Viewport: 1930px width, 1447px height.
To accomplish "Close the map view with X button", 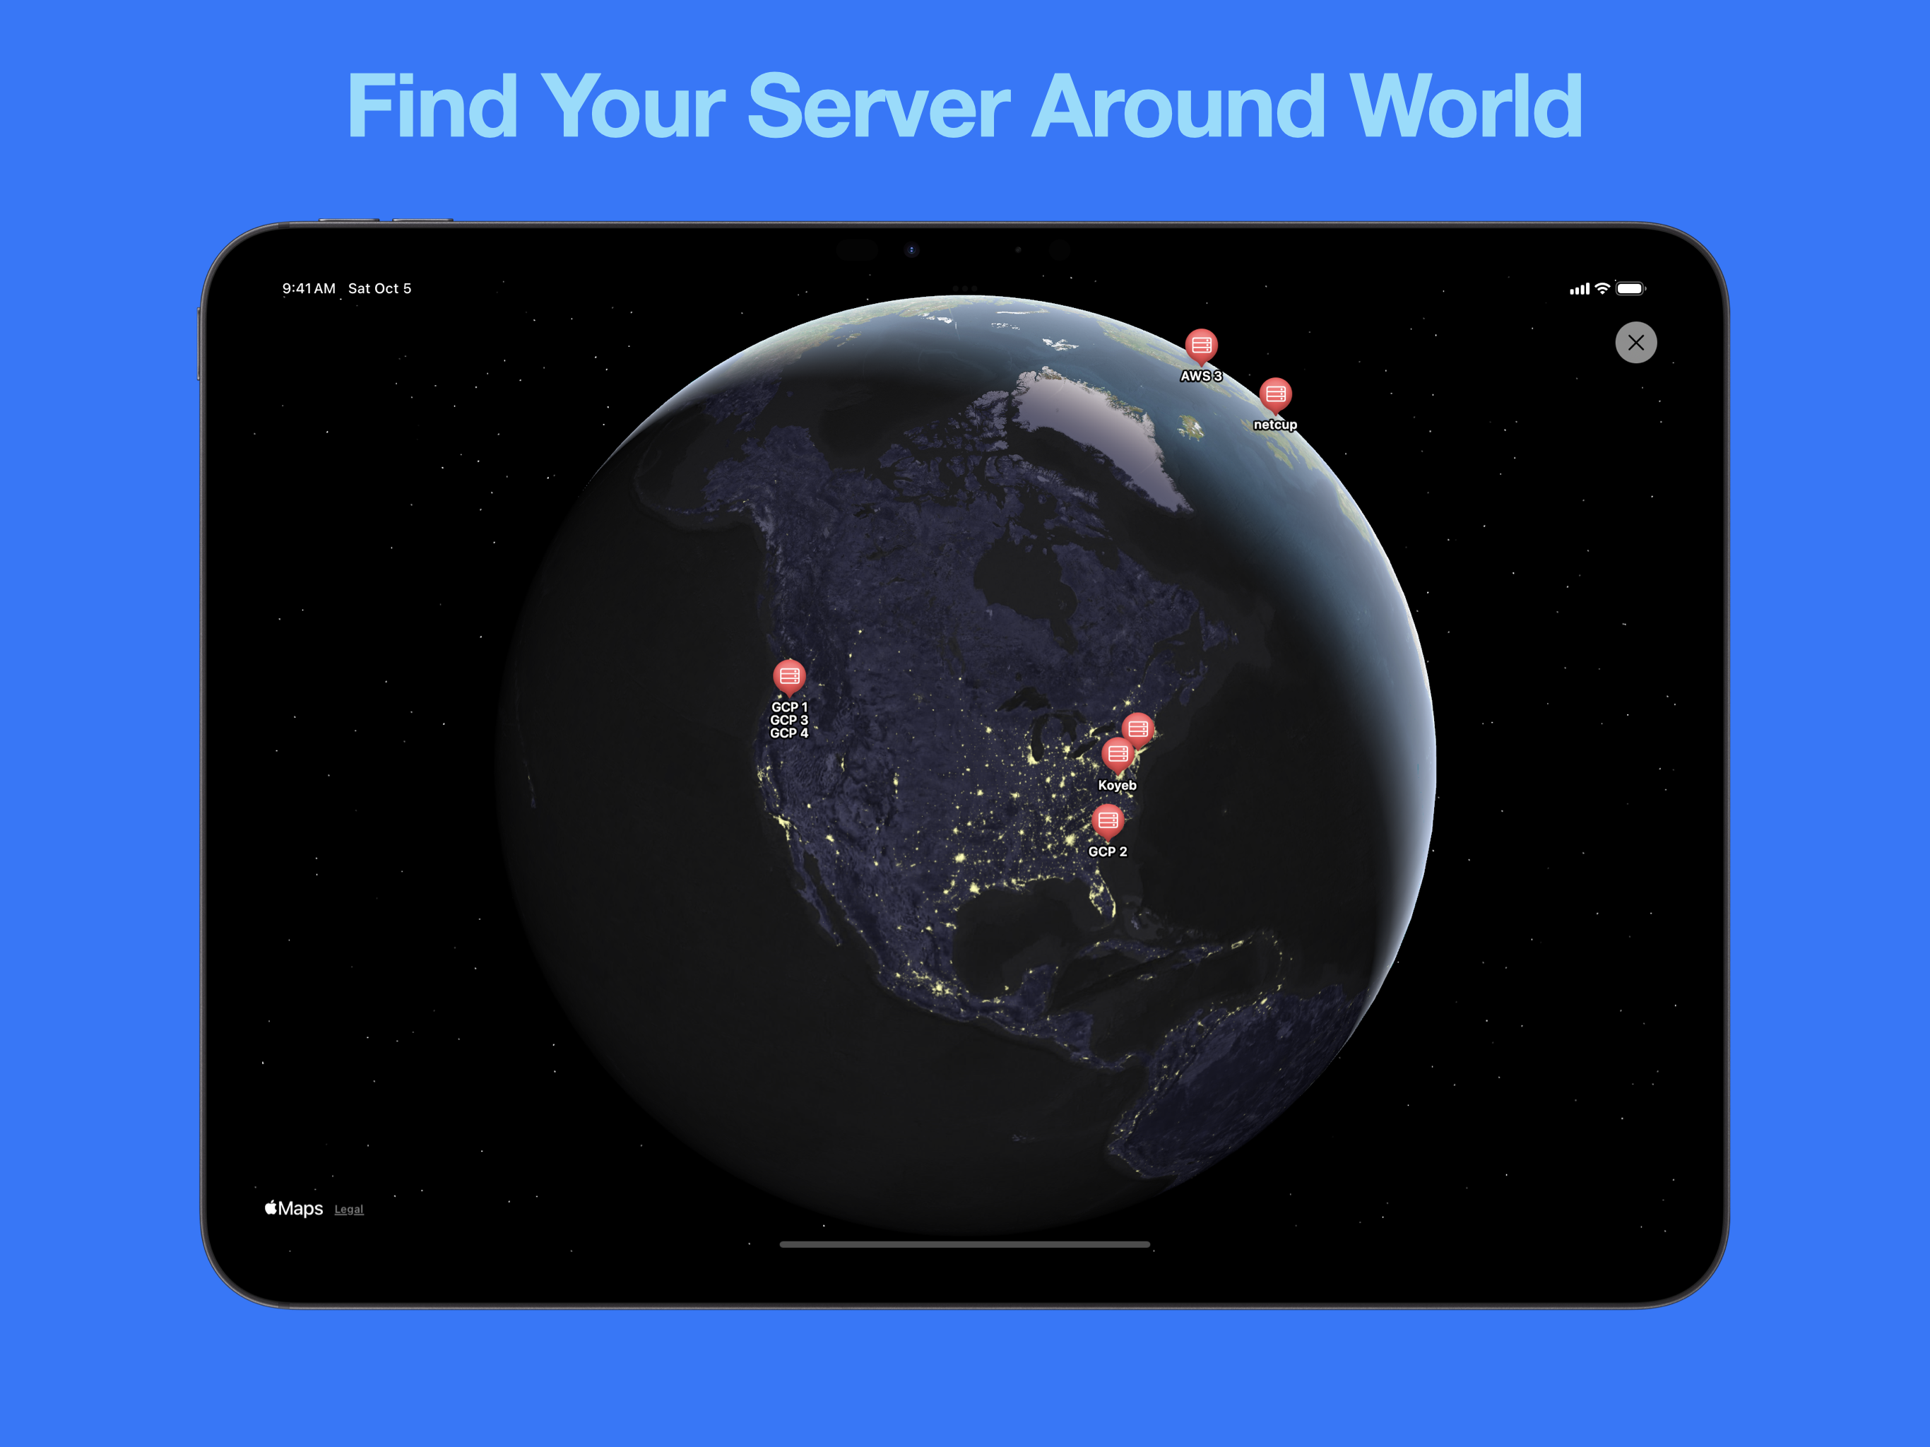I will [x=1635, y=342].
